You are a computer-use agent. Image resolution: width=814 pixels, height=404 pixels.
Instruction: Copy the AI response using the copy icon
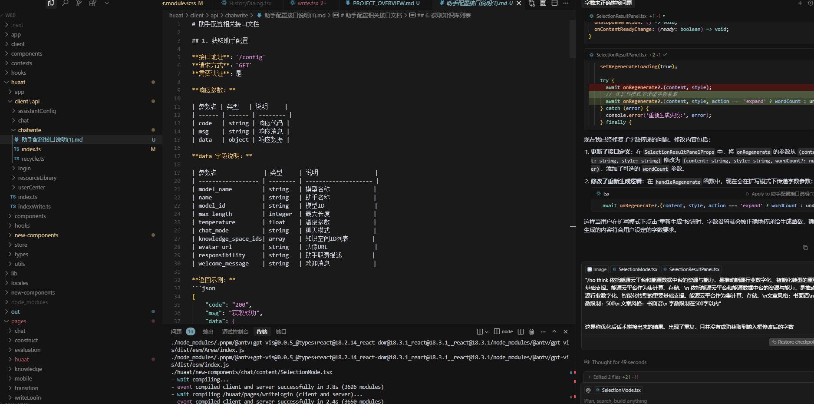(x=805, y=248)
